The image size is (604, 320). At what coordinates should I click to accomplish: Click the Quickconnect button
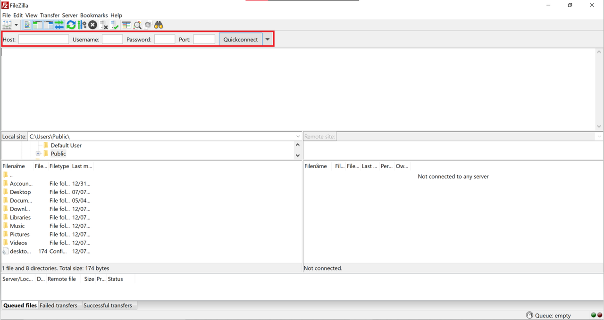pyautogui.click(x=241, y=40)
